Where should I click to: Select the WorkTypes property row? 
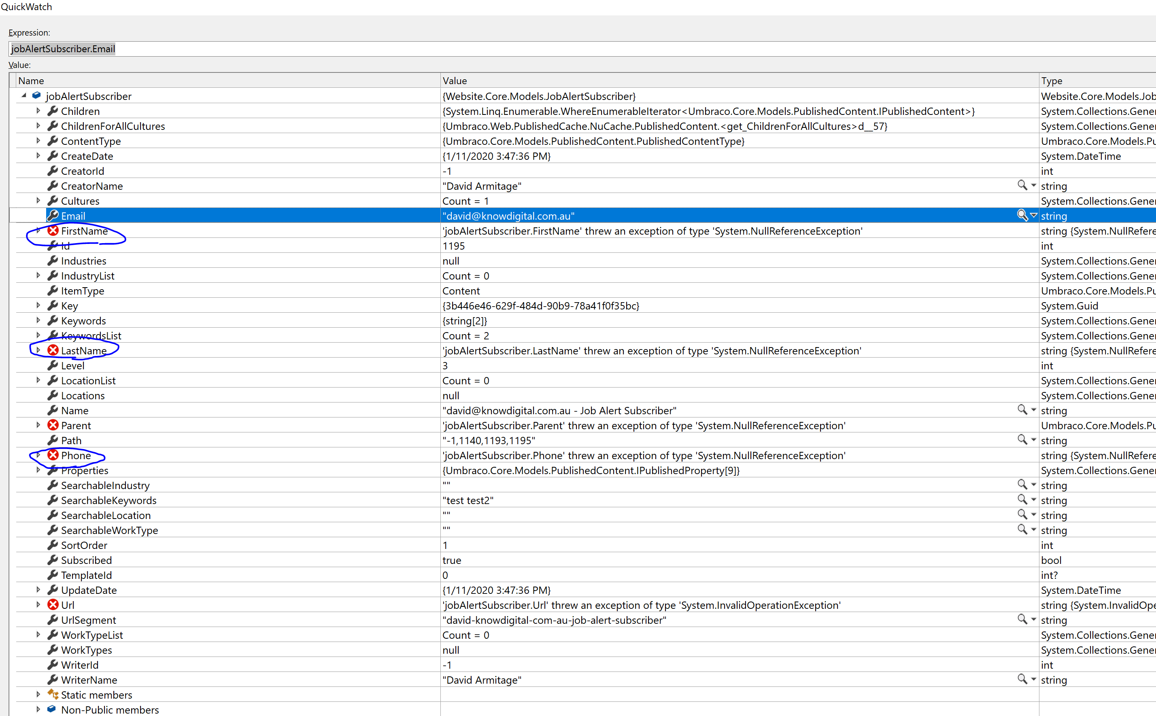click(x=586, y=650)
